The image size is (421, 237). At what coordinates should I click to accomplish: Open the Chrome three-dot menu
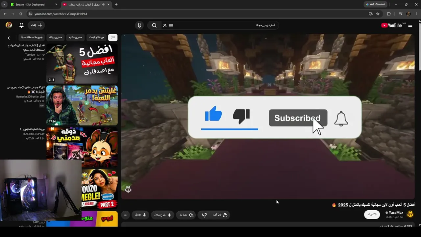click(416, 14)
